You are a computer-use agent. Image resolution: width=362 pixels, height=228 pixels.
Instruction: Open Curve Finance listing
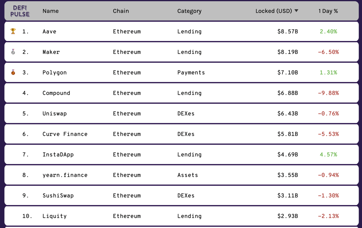point(65,134)
